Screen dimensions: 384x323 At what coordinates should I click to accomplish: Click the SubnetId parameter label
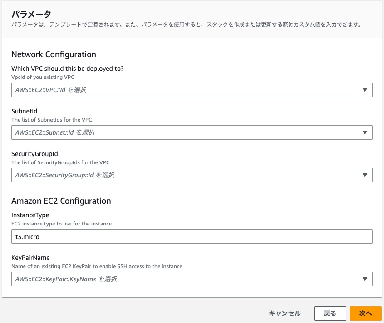click(24, 111)
